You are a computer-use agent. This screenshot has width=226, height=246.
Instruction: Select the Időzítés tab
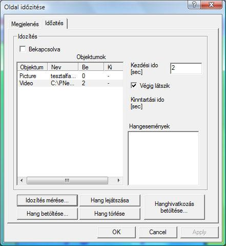(54, 23)
